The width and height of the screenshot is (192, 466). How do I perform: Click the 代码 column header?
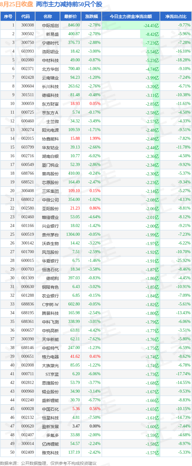tap(25, 17)
